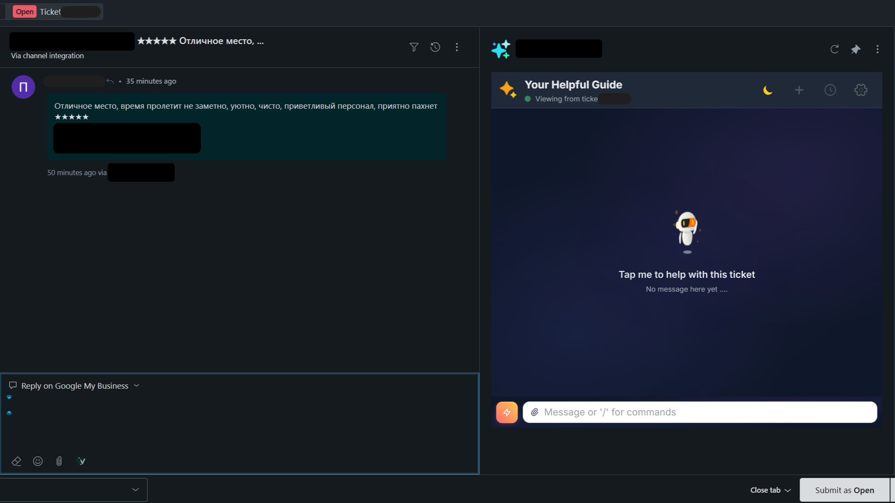This screenshot has height=503, width=895.
Task: Expand the Close tab options
Action: pyautogui.click(x=770, y=490)
